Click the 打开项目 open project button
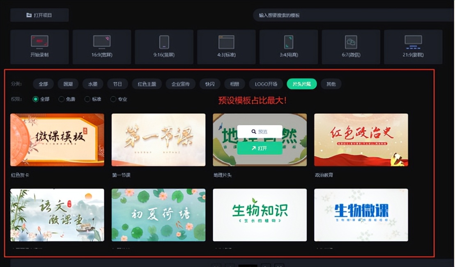 (x=39, y=15)
